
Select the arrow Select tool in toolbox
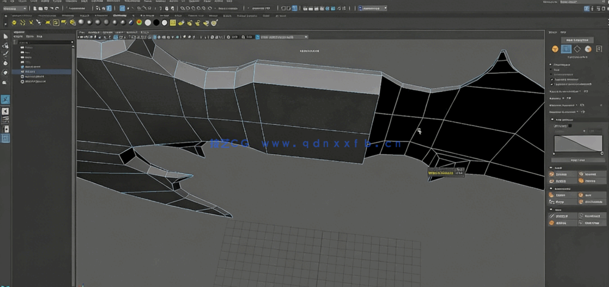(x=5, y=36)
